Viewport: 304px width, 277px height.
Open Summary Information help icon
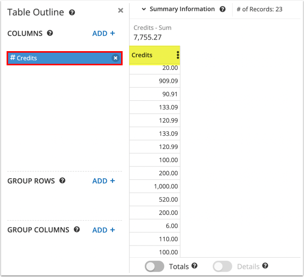(222, 9)
